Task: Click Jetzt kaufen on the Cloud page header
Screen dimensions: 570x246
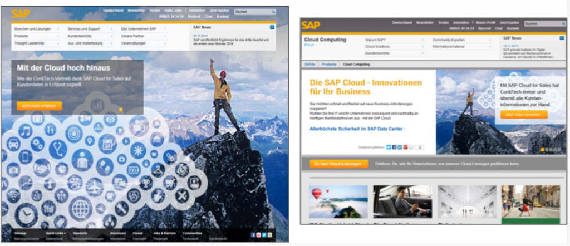Action: click(509, 22)
